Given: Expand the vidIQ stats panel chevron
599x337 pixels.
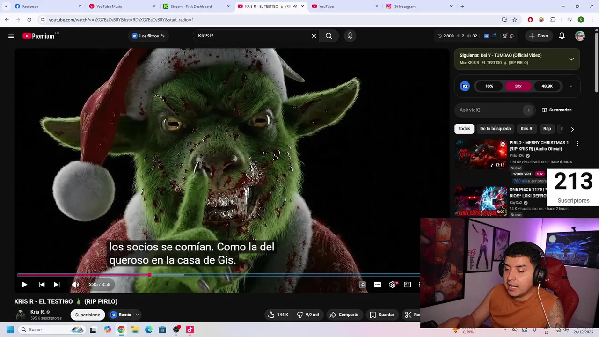Looking at the screenshot, I should click(x=570, y=86).
